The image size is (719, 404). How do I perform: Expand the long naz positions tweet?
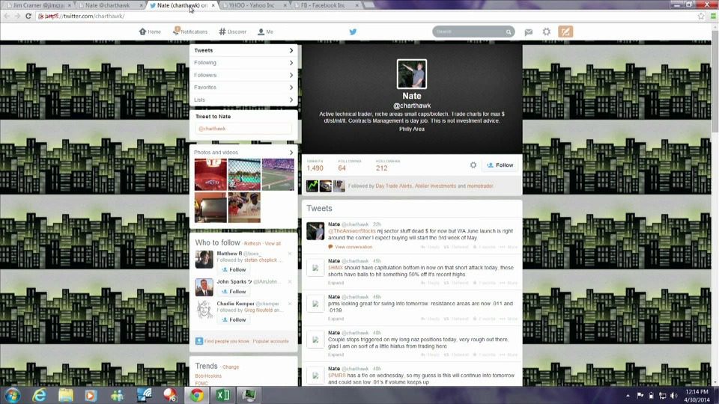click(x=336, y=355)
